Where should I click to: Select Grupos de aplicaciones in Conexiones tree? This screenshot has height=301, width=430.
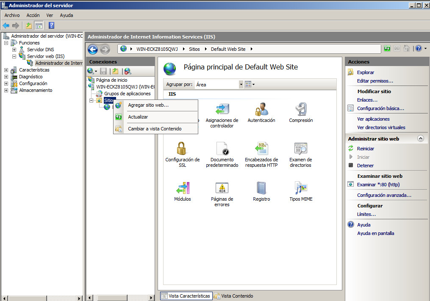(127, 94)
